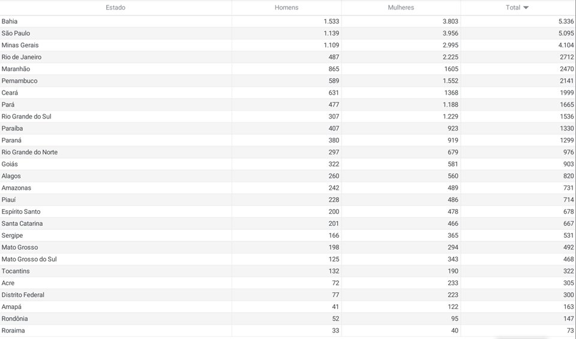Click the Maranhão total value 2470

(x=567, y=69)
